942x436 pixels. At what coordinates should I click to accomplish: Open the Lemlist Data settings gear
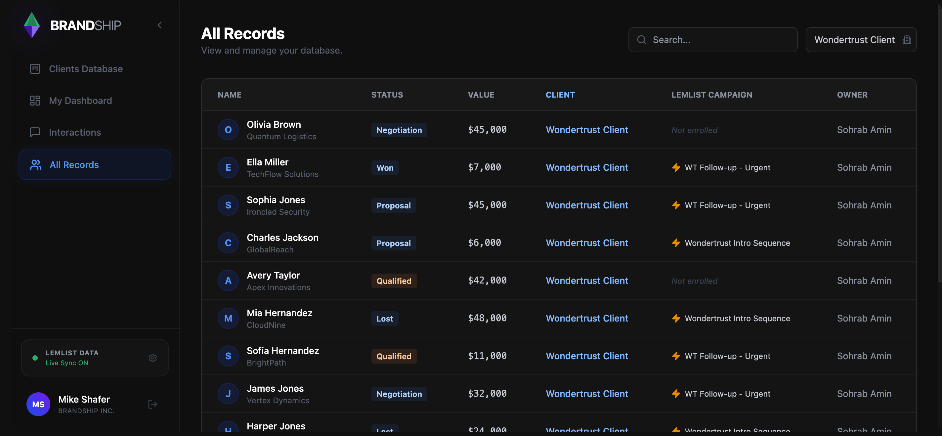(x=153, y=358)
